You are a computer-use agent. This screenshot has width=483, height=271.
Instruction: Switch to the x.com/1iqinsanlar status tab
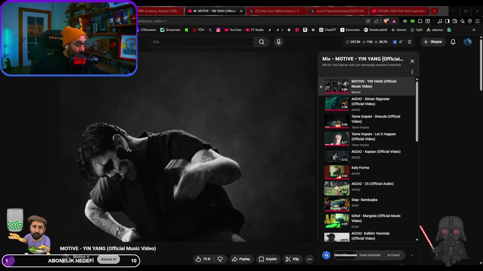(338, 11)
